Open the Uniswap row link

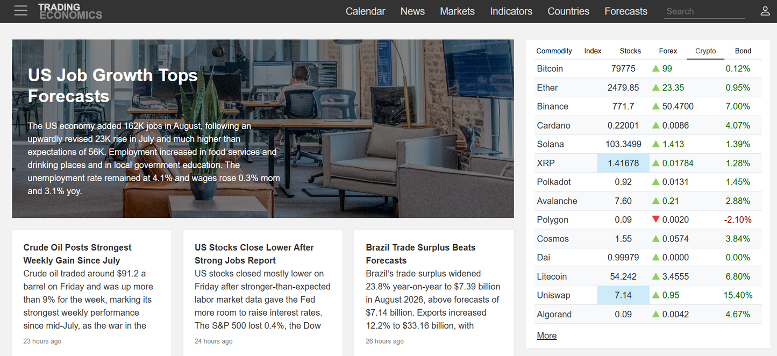[x=553, y=295]
